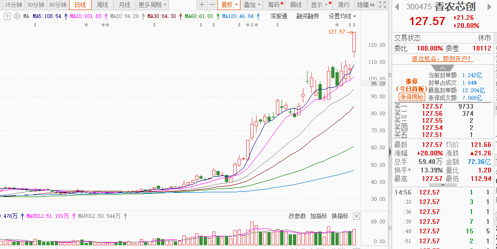This screenshot has height=249, width=497.
Task: Click the MA60:61.01 moving average label
Action: [199, 17]
